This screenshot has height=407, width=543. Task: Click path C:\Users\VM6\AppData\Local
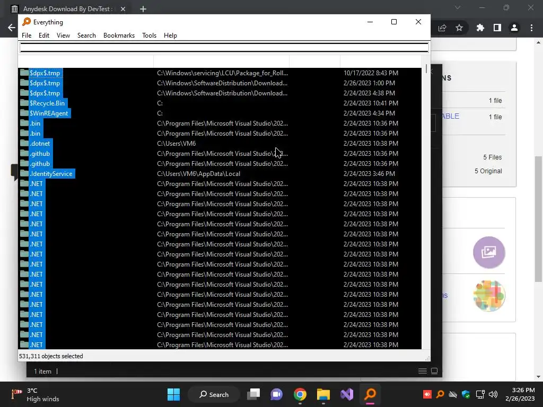tap(198, 174)
